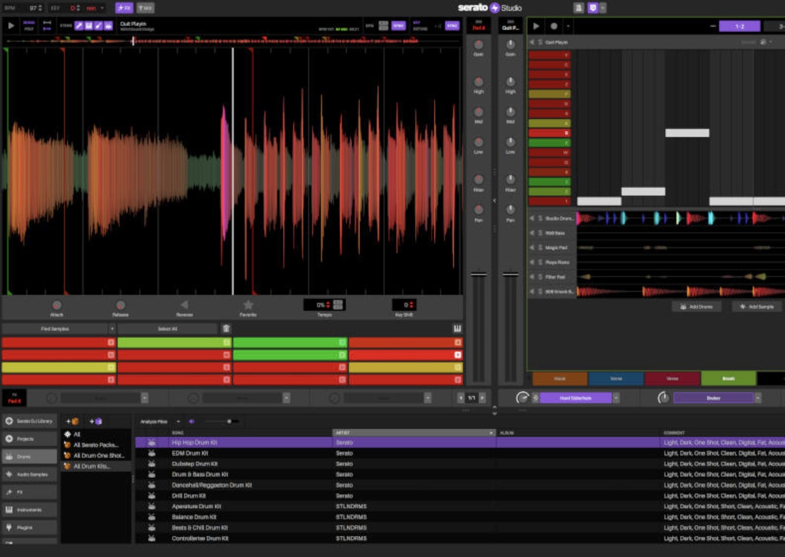This screenshot has width=785, height=557.
Task: Click the +FX button in top bar
Action: tap(124, 8)
